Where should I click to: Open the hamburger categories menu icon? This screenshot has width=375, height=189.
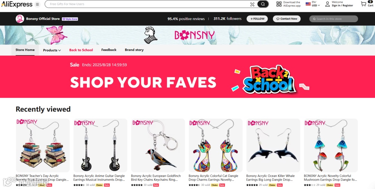tap(37, 4)
